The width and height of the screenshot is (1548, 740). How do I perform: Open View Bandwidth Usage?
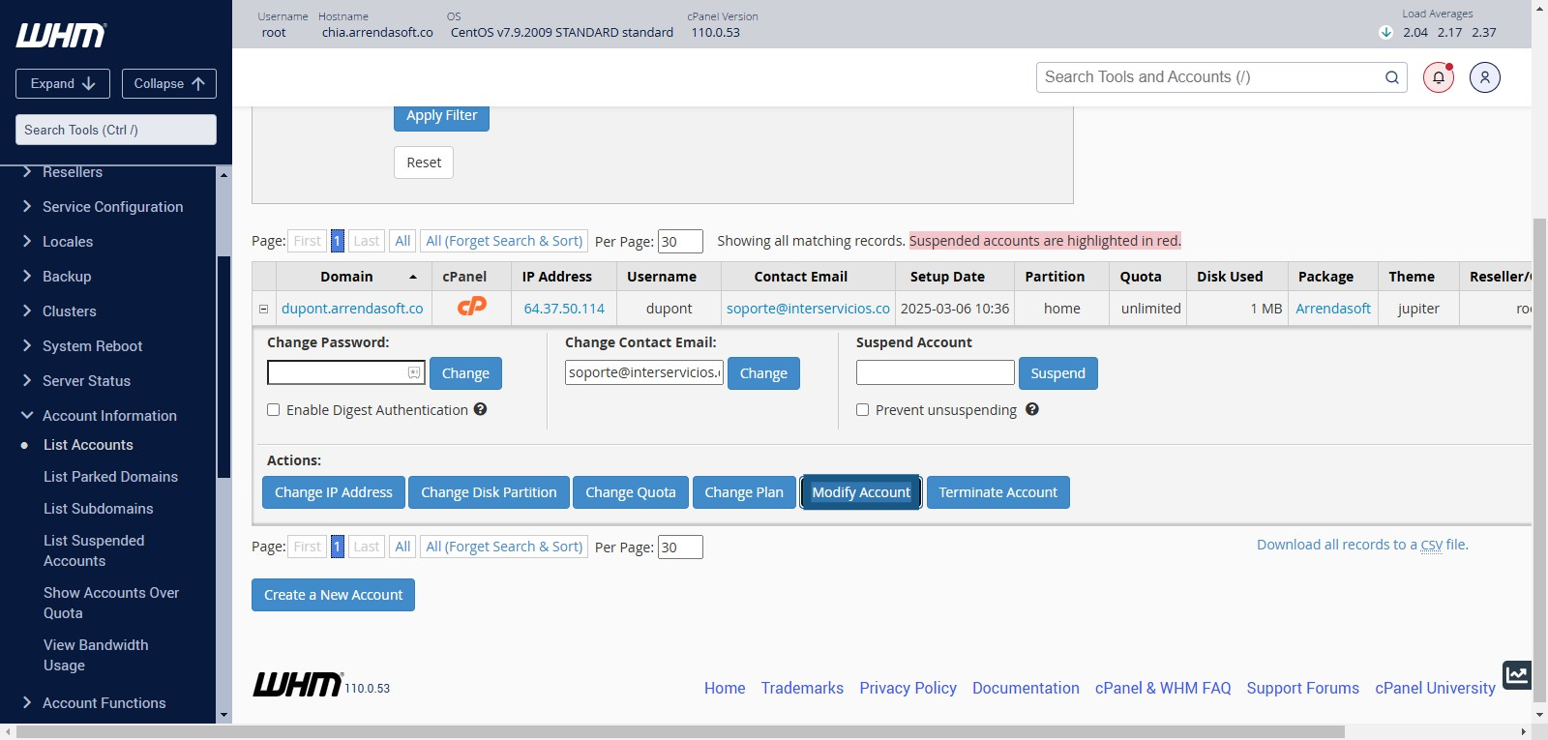96,655
